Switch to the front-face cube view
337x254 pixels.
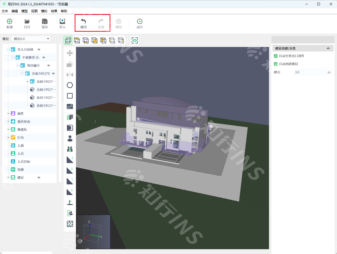[94, 40]
